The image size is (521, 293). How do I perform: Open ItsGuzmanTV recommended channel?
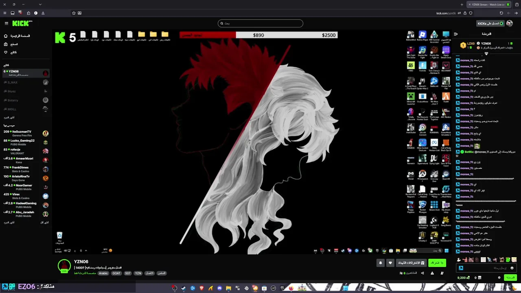(x=26, y=133)
